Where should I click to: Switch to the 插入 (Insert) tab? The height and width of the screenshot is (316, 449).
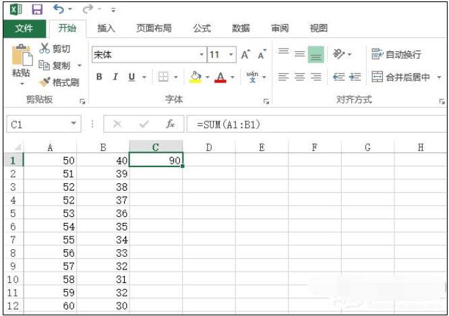pos(107,28)
